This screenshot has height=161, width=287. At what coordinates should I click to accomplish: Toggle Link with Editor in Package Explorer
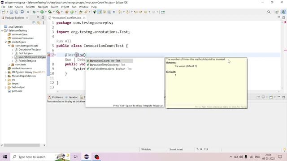point(39,23)
